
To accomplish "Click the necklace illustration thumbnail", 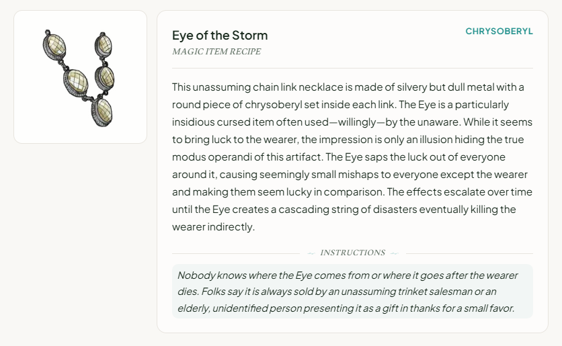I will click(80, 77).
